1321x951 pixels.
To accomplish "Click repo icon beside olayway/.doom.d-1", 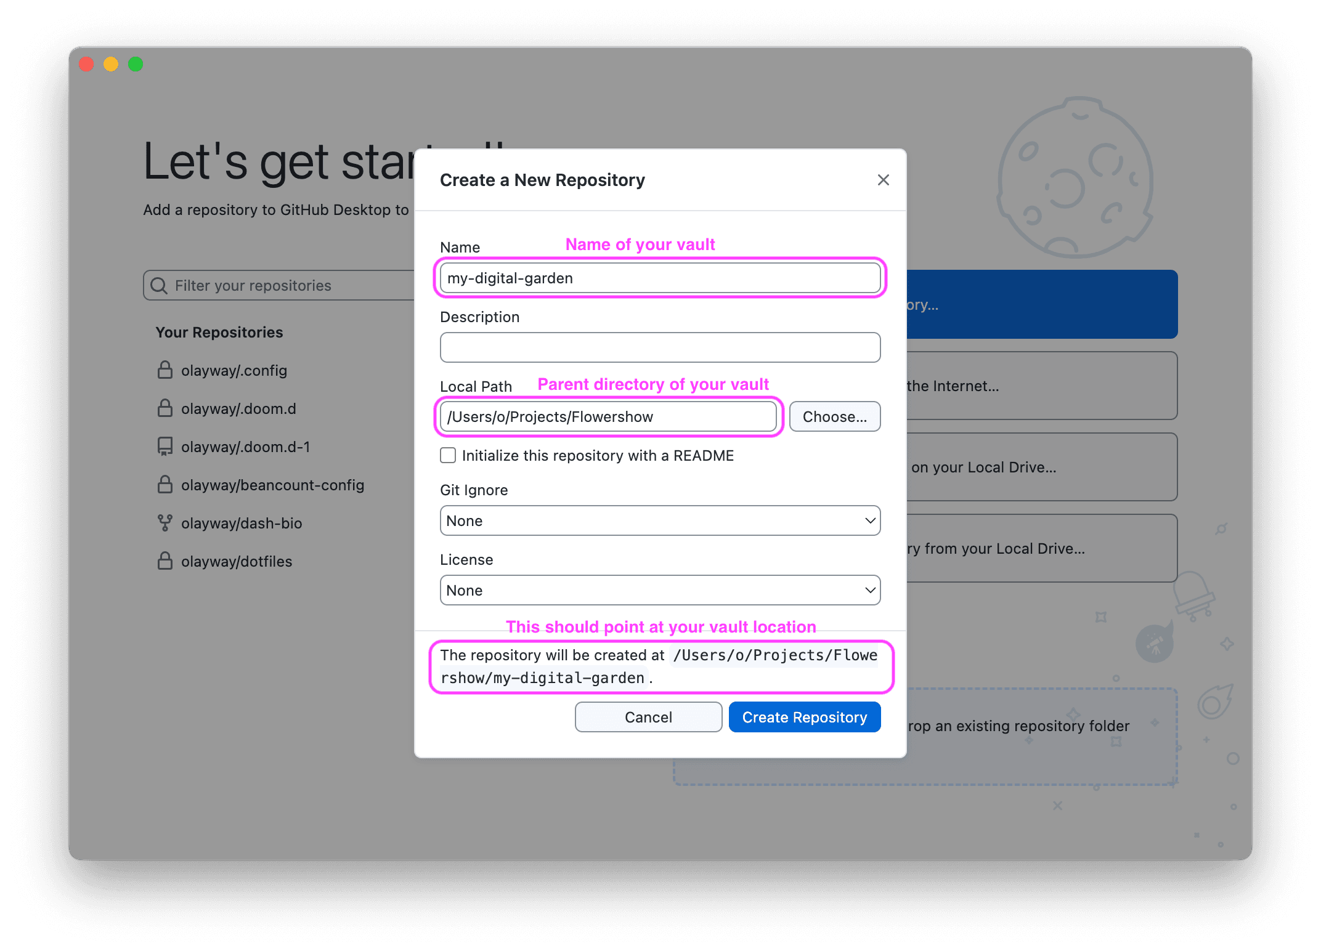I will pos(165,447).
